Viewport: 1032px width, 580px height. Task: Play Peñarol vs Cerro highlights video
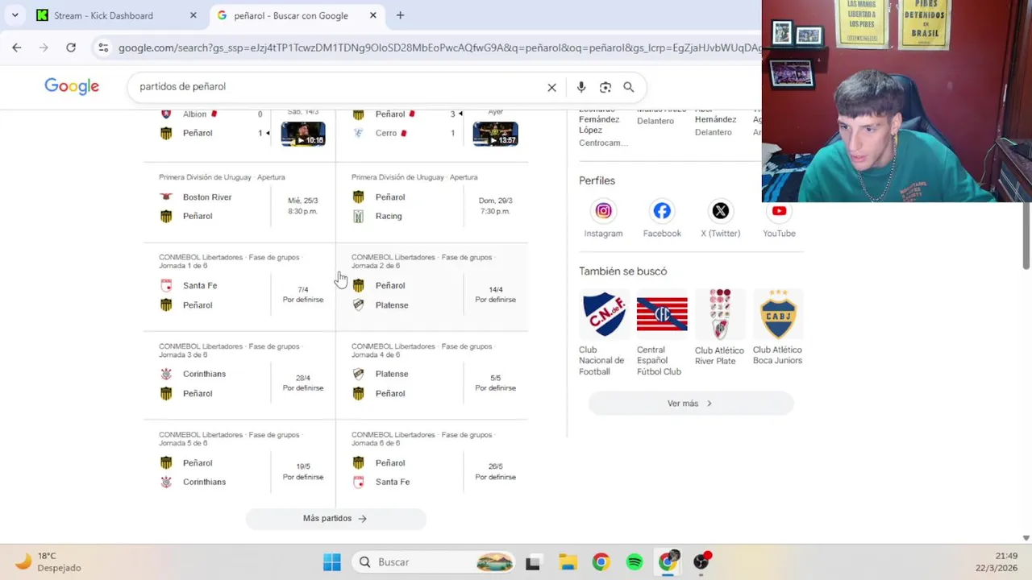pos(495,134)
